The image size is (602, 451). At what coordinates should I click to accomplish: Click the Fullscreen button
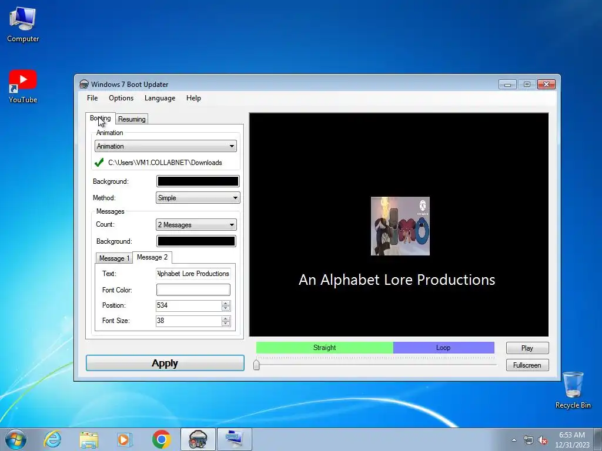click(527, 365)
